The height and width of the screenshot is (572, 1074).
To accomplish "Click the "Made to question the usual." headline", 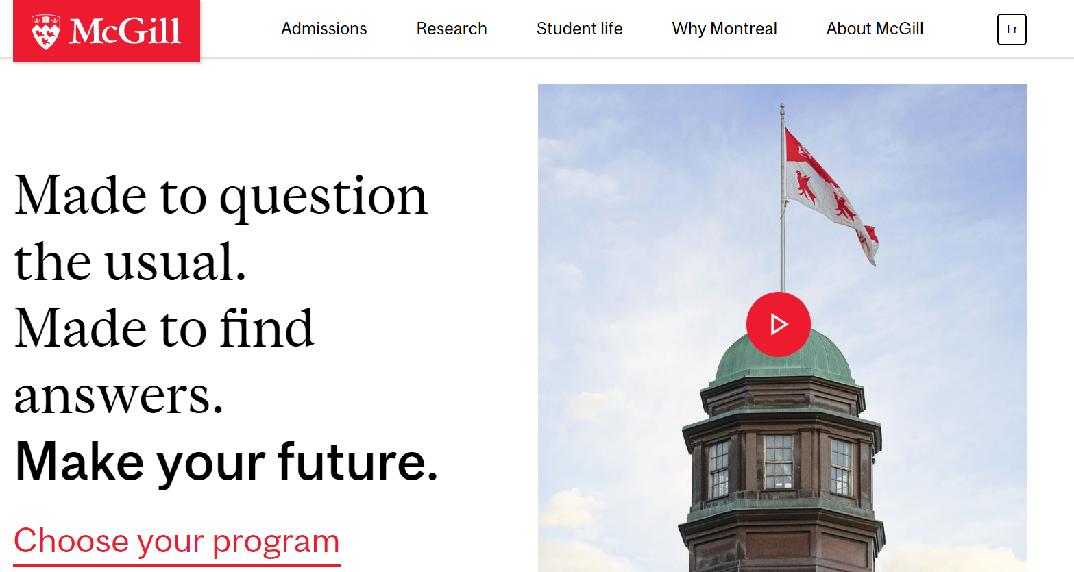I will 221,228.
